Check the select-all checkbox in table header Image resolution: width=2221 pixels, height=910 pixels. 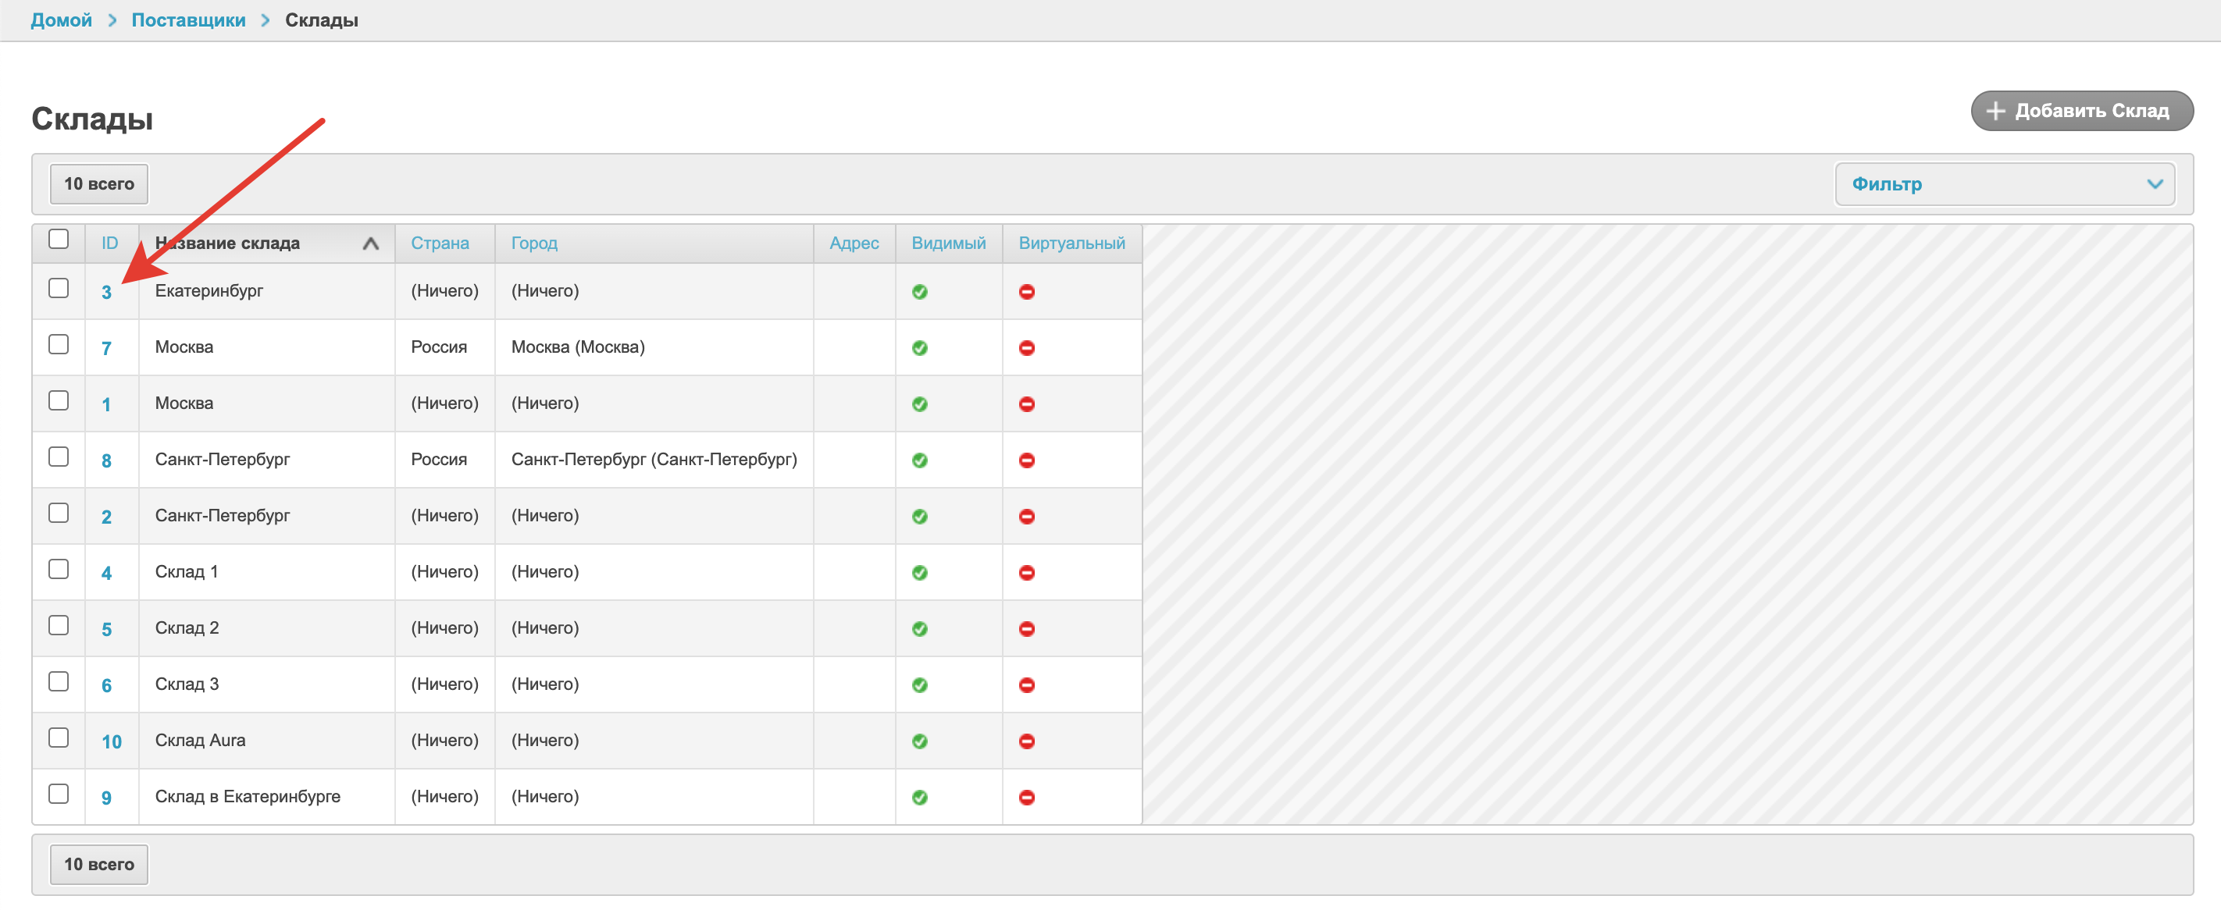(x=59, y=239)
